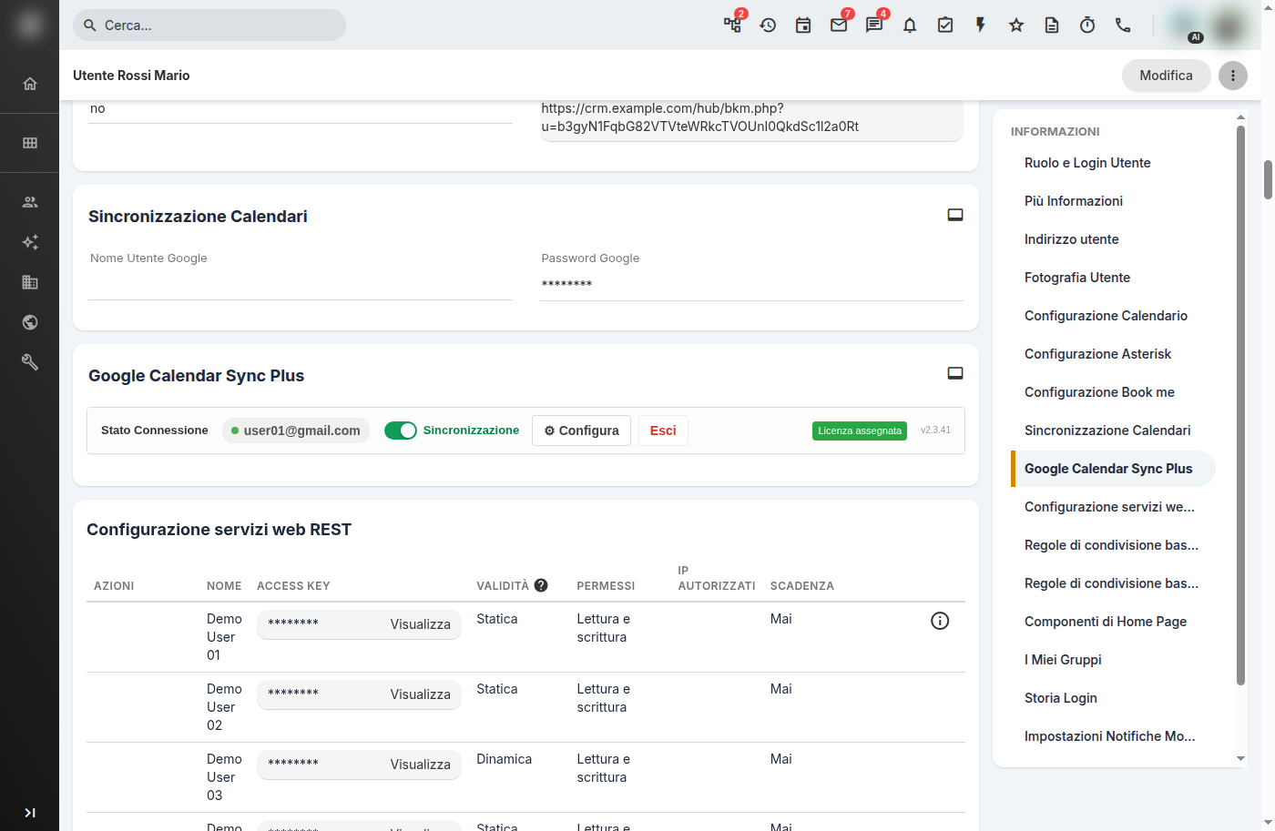
Task: Open the grid modules icon in sidebar
Action: click(x=30, y=143)
